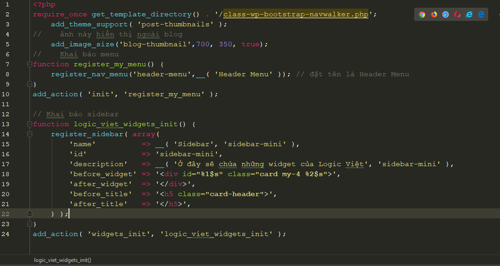Click "card-header" class value
This screenshot has width=500, height=266.
[x=235, y=194]
